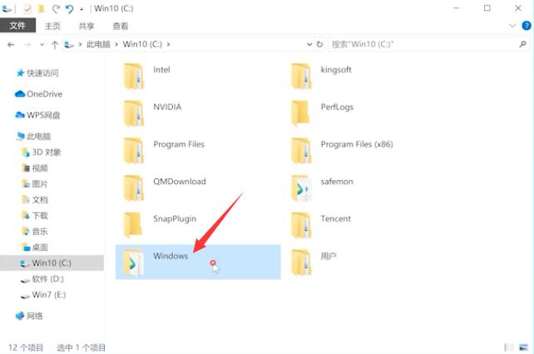The height and width of the screenshot is (354, 534).
Task: Select the kingsoft folder icon
Action: point(301,76)
